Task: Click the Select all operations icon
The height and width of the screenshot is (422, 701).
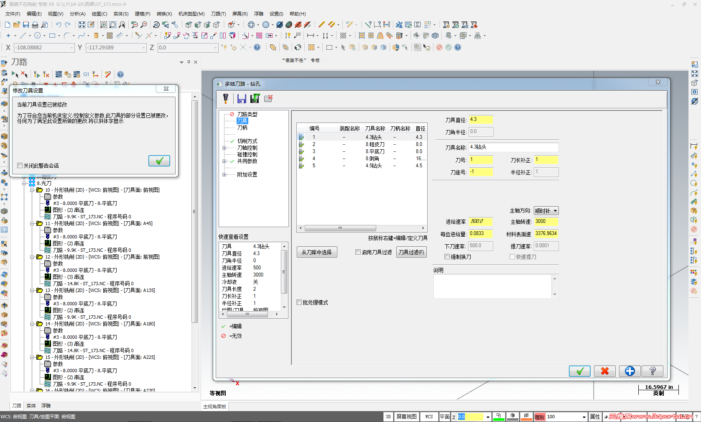Action: pos(15,74)
